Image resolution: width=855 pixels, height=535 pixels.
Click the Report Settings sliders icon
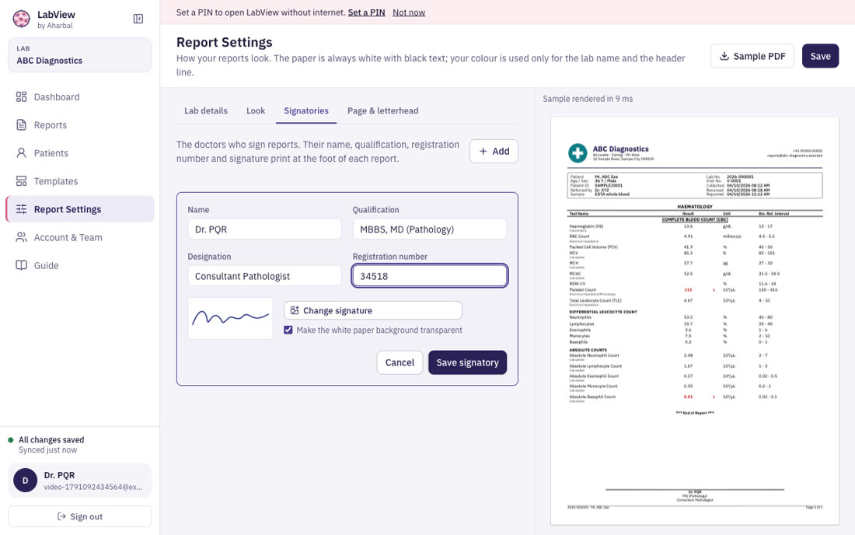pyautogui.click(x=21, y=209)
